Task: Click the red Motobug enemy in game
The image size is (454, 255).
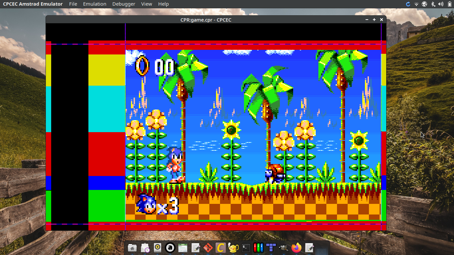Action: (275, 173)
